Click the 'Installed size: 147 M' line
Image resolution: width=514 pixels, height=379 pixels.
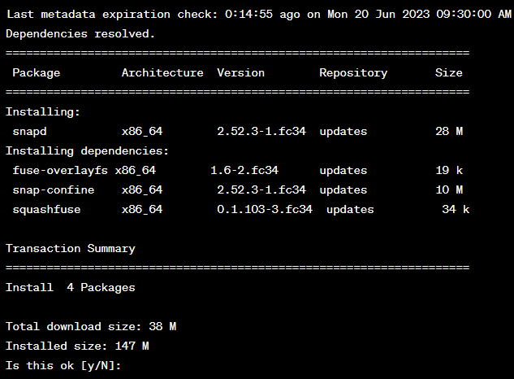(77, 346)
